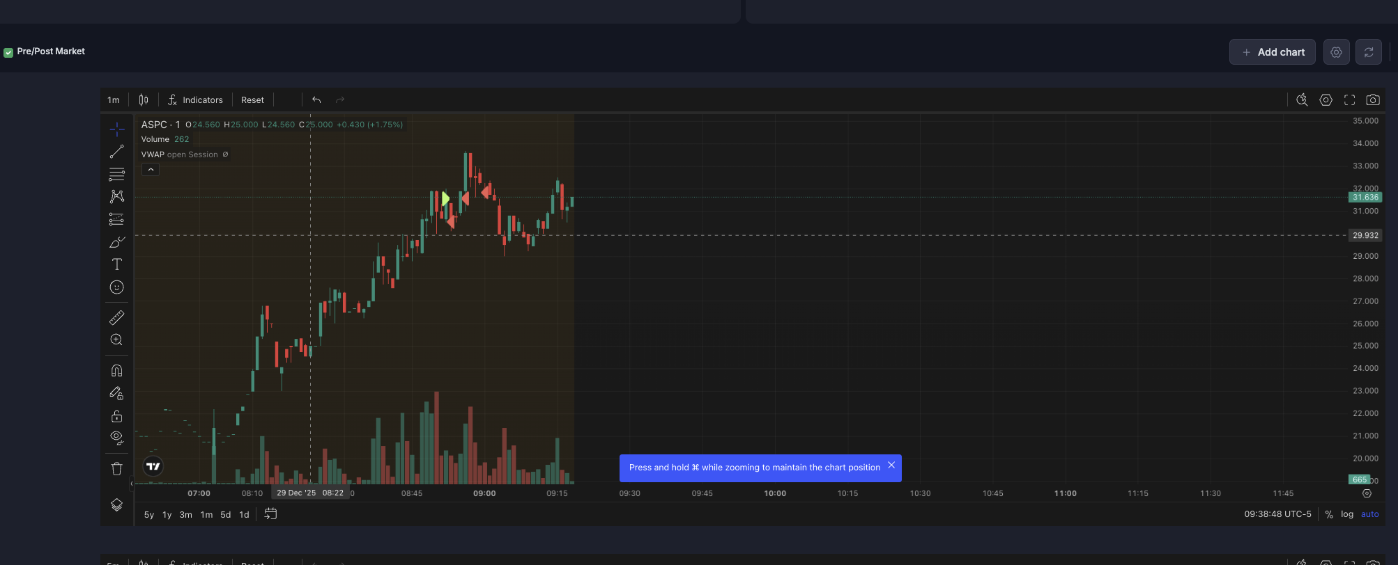Delete drawings with the trash icon
Image resolution: width=1398 pixels, height=565 pixels.
pos(116,468)
